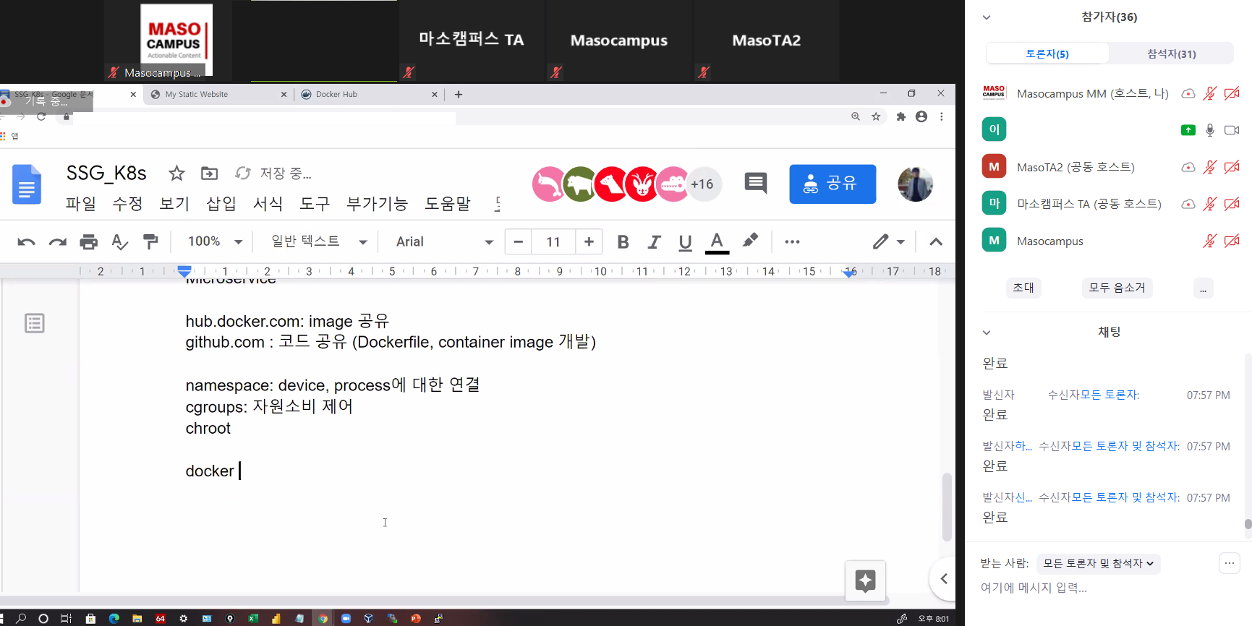Switch to the 참석자(31) tab
Image resolution: width=1252 pixels, height=626 pixels.
(1170, 53)
